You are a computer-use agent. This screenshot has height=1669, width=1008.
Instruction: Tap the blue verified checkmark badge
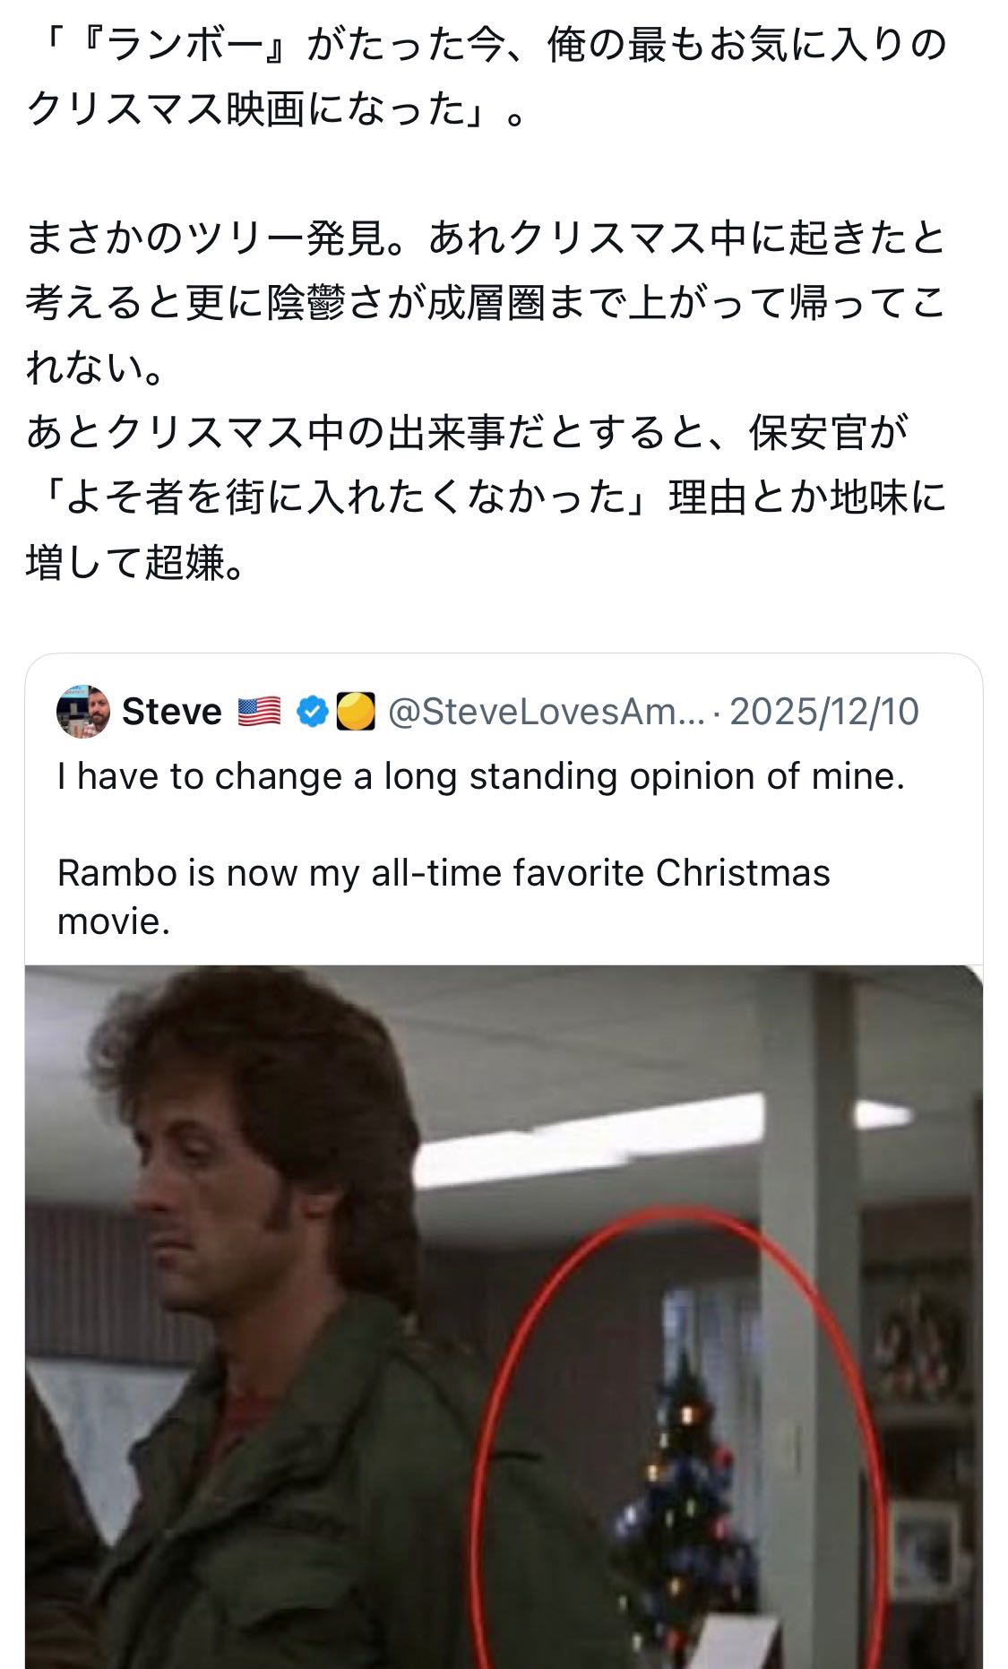click(x=311, y=712)
